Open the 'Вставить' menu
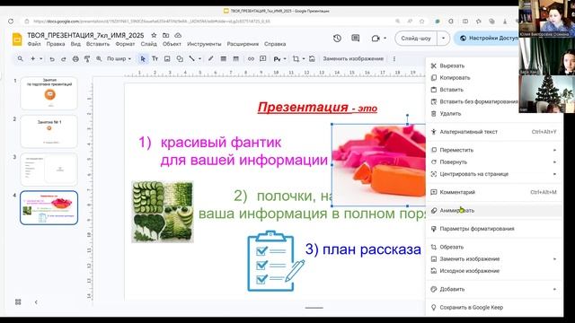 (x=98, y=44)
